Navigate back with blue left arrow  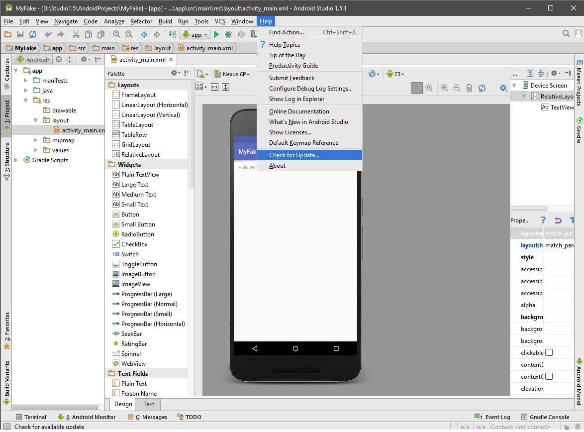pyautogui.click(x=144, y=35)
